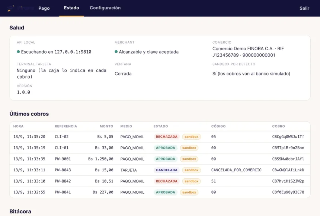Viewport: 320px width, 216px height.
Task: Click the MONTO column header
Action: [x=106, y=126]
